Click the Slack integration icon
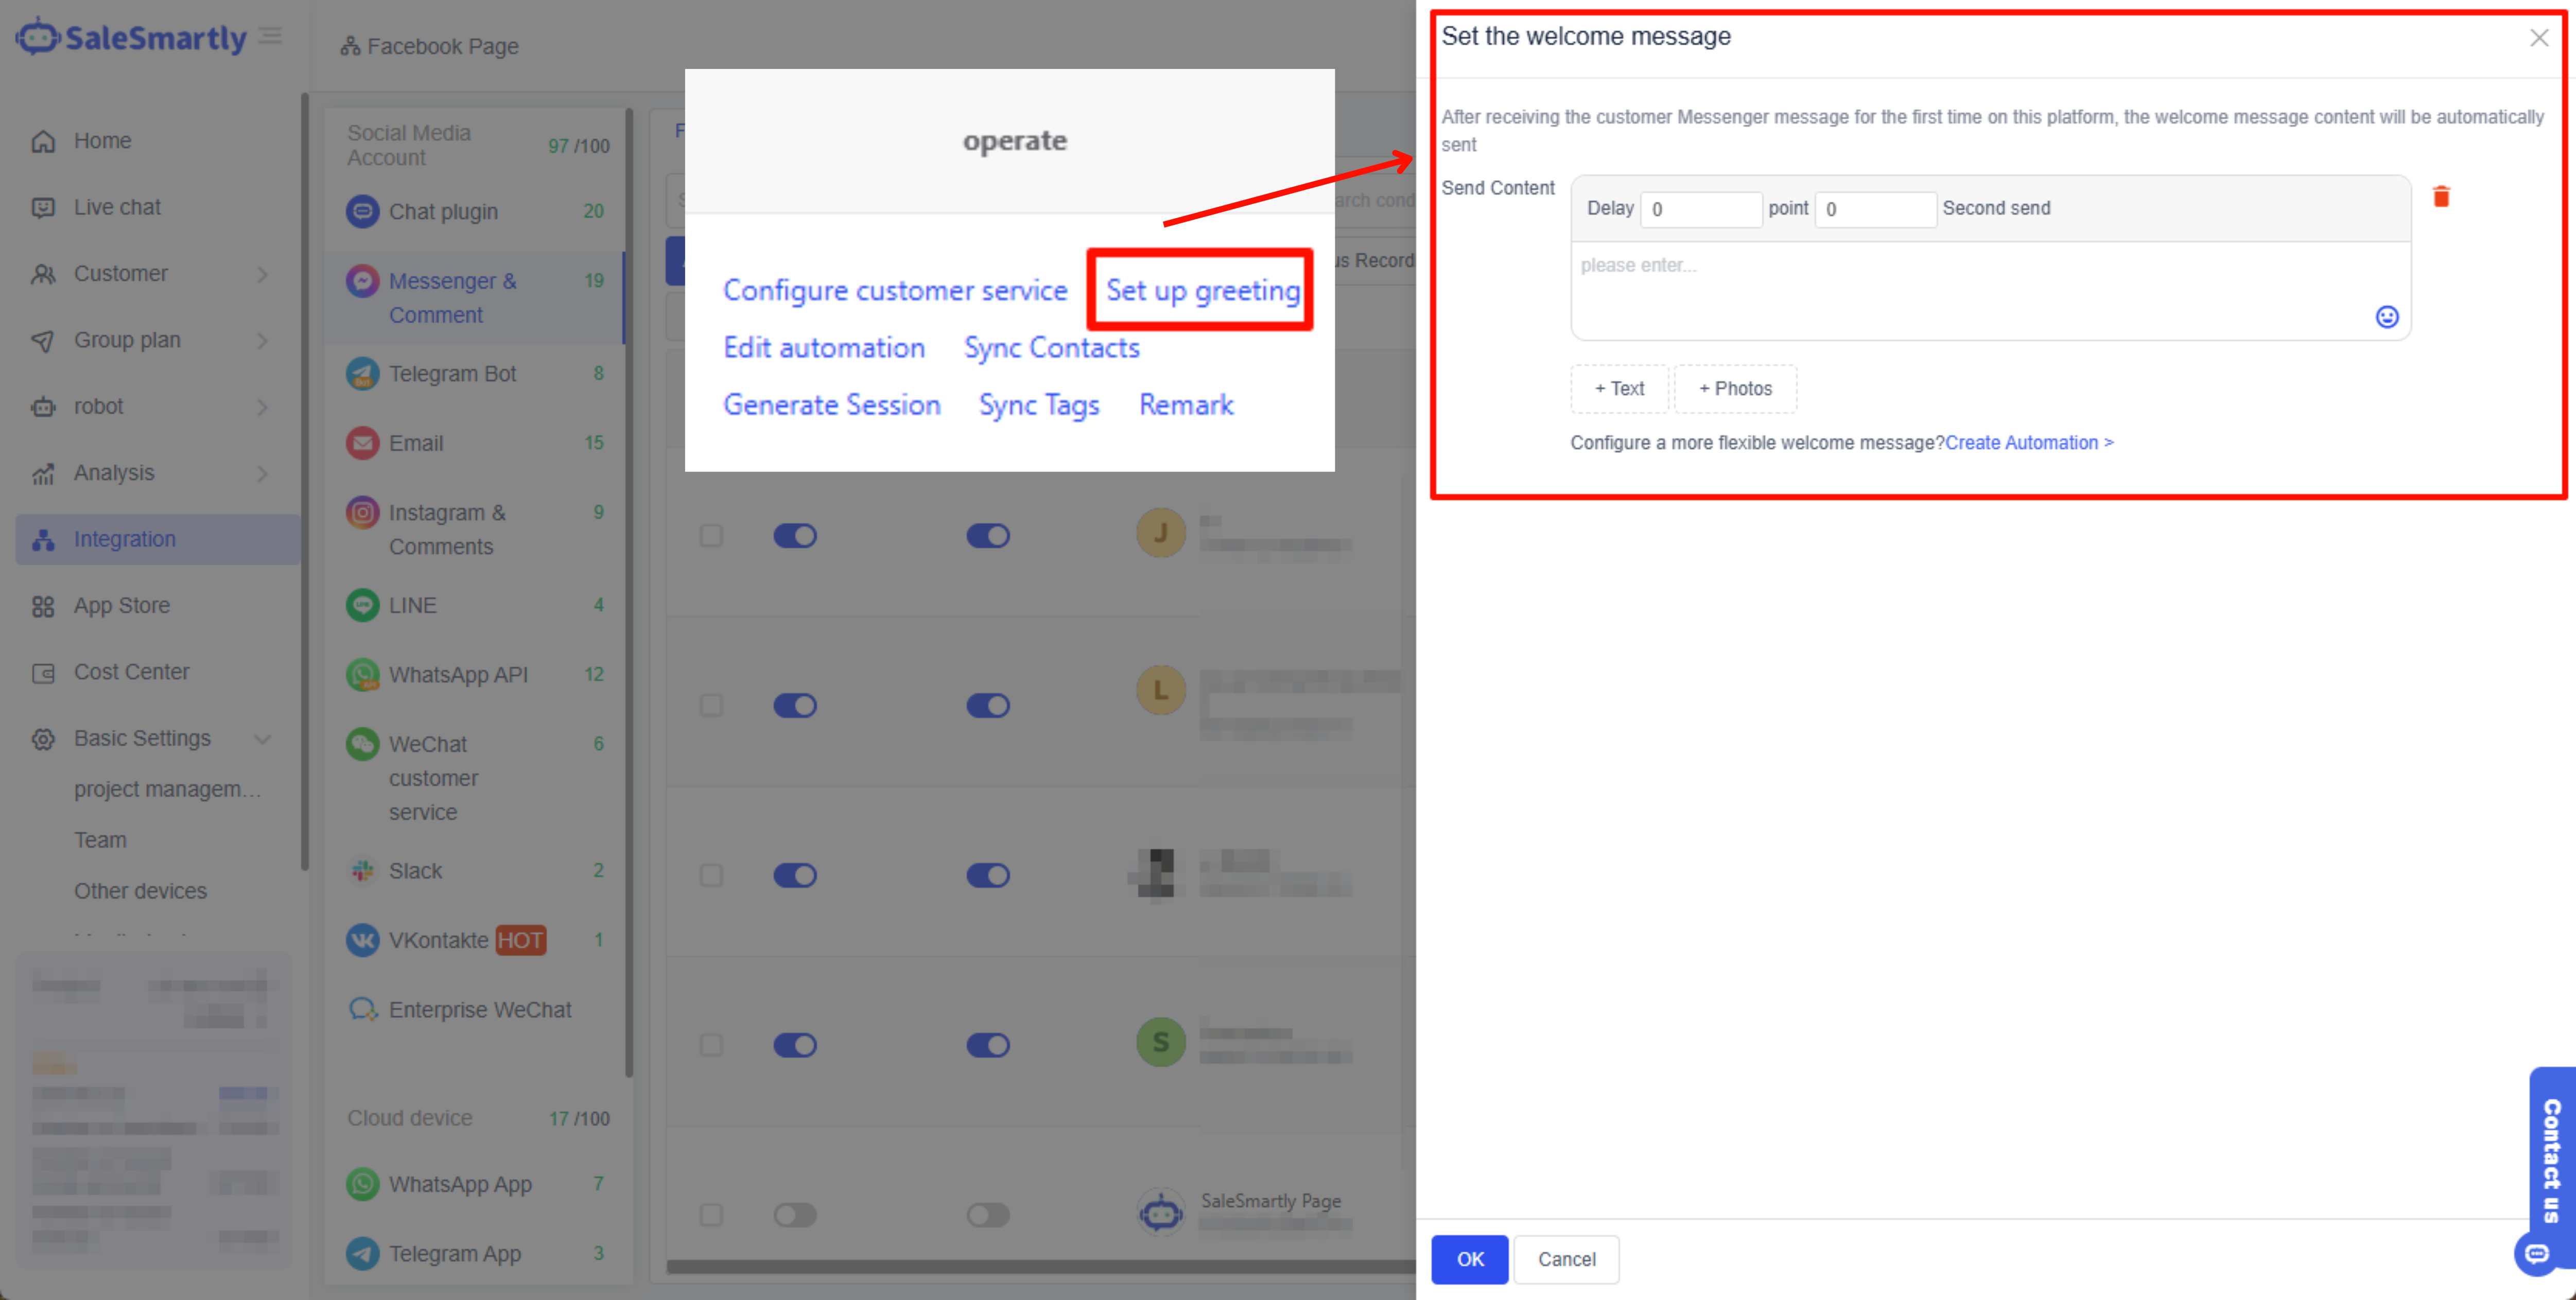Image resolution: width=2576 pixels, height=1300 pixels. coord(362,871)
